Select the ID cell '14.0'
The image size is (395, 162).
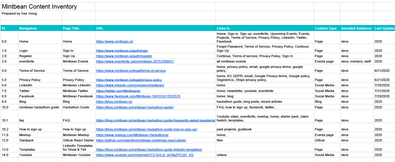click(x=10, y=155)
